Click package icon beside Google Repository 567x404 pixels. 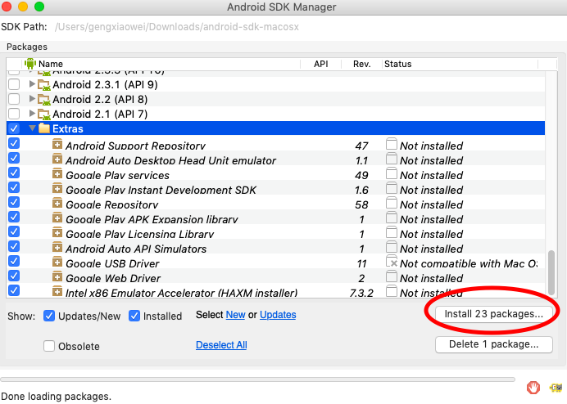click(57, 203)
